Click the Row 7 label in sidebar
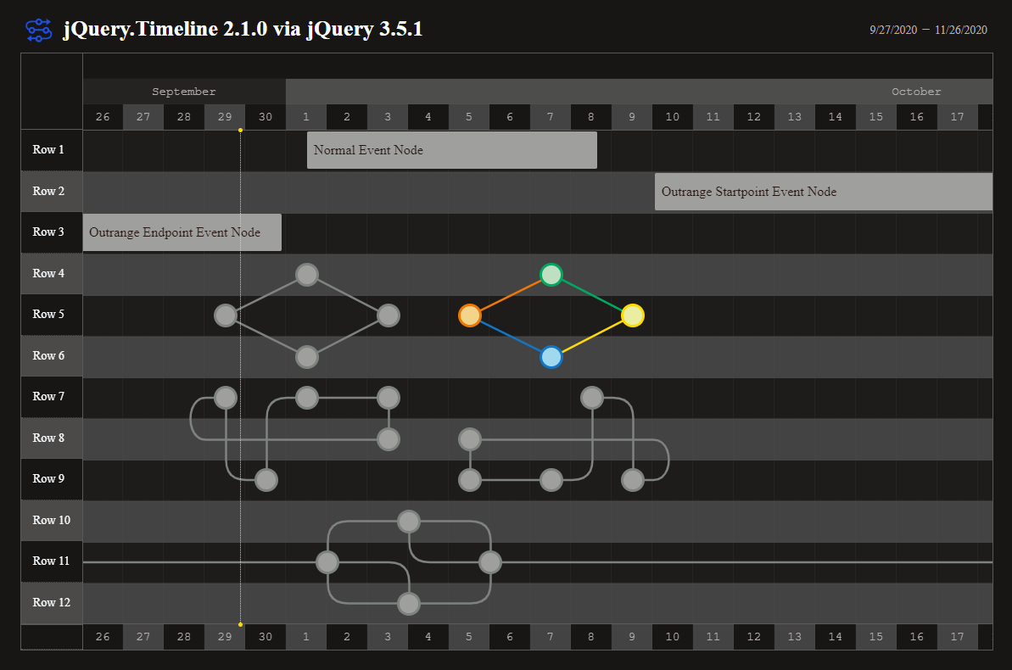Screen dimensions: 1012x670 [49, 397]
